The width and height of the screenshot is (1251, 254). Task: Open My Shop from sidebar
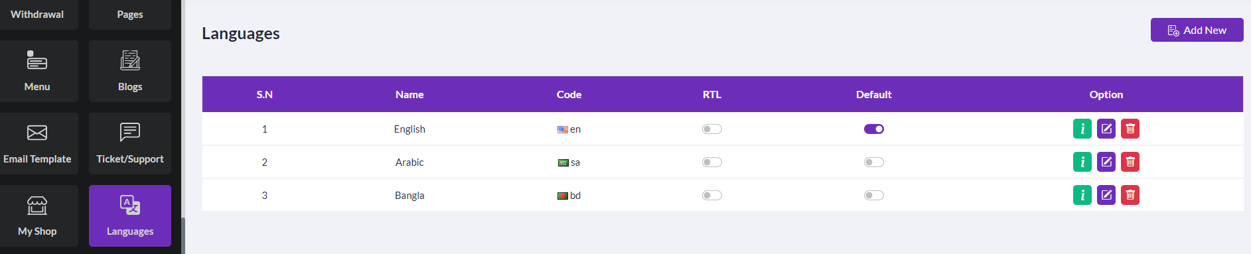[37, 216]
